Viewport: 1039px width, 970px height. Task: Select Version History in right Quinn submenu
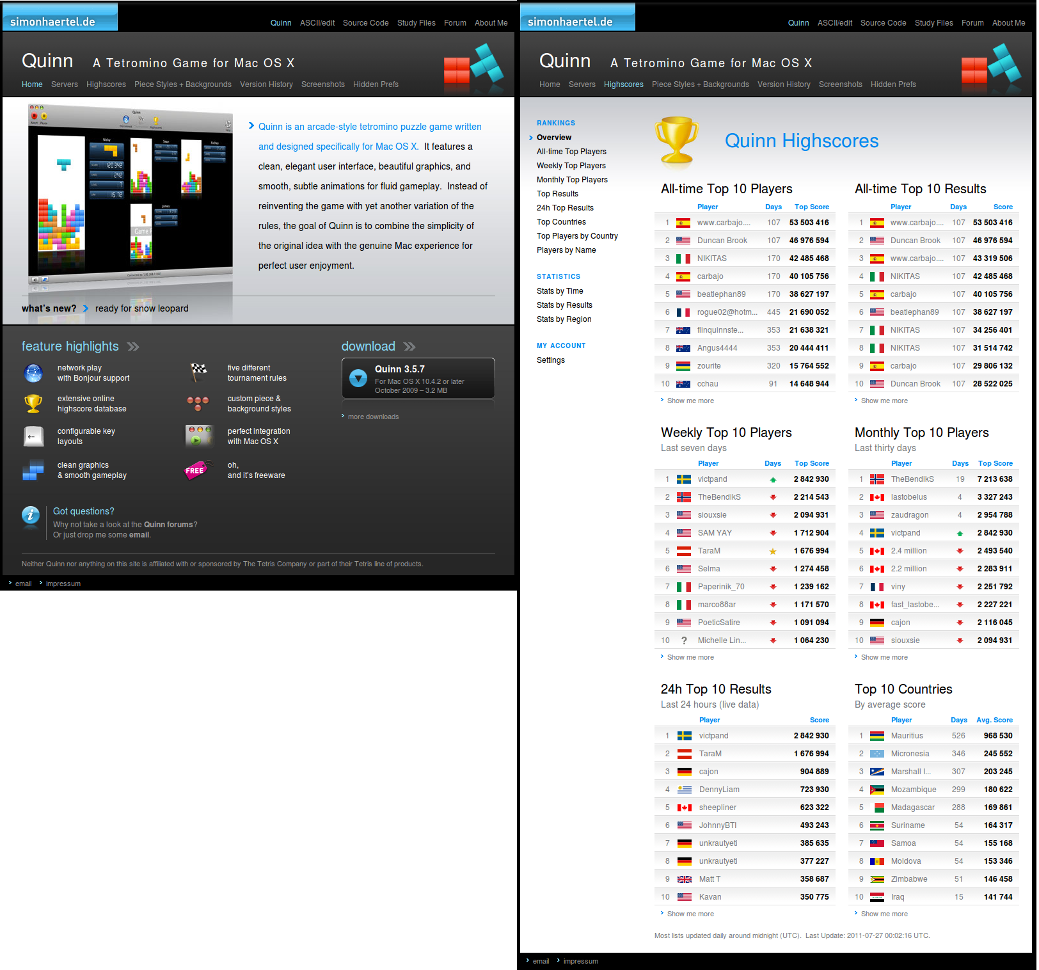tap(784, 84)
